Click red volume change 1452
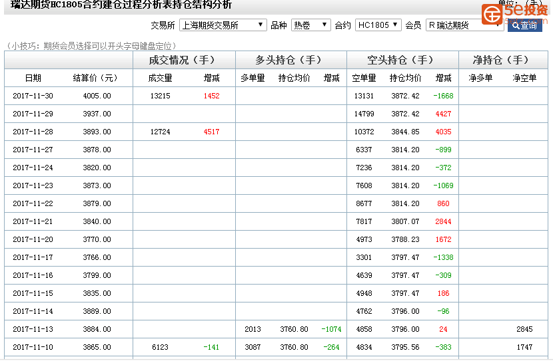 212,96
